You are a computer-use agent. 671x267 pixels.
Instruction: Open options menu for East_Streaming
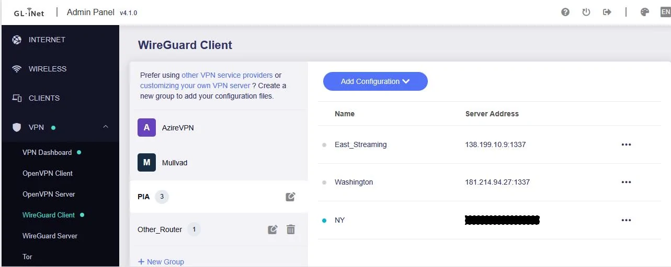[x=626, y=144]
